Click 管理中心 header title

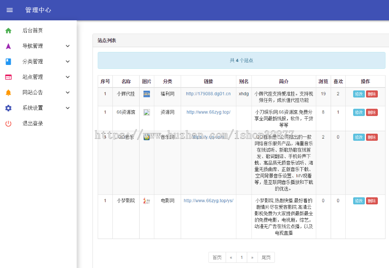click(38, 10)
